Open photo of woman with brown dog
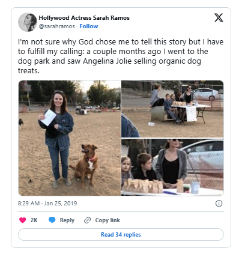Image resolution: width=239 pixels, height=254 pixels. (70, 138)
